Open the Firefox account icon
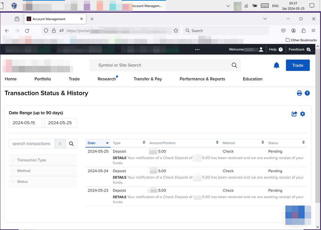This screenshot has width=321, height=230. pyautogui.click(x=293, y=31)
